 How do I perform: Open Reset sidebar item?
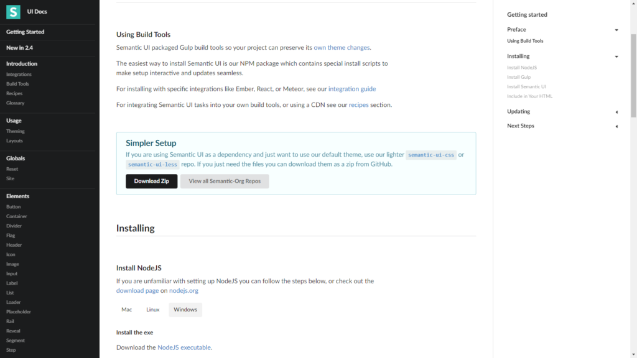pyautogui.click(x=12, y=169)
